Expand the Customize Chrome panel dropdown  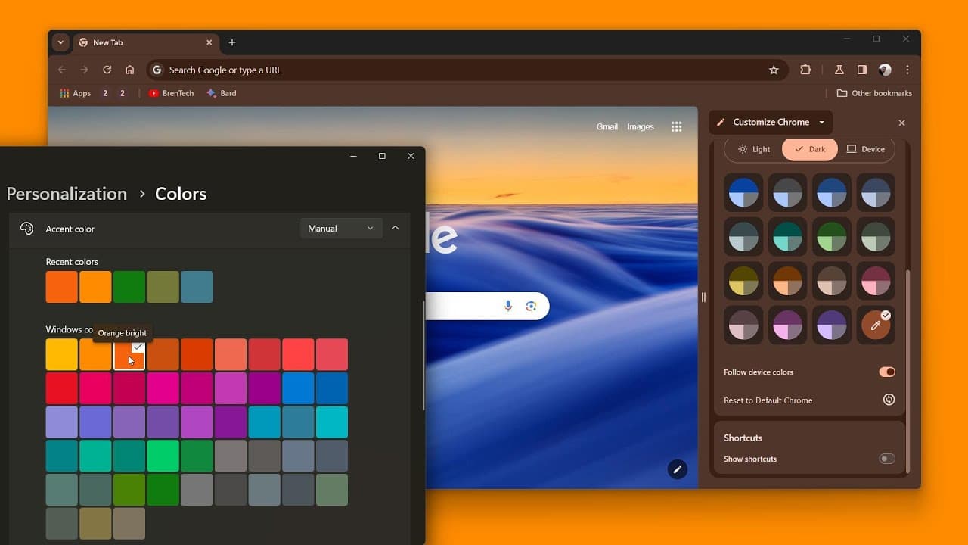coord(821,122)
